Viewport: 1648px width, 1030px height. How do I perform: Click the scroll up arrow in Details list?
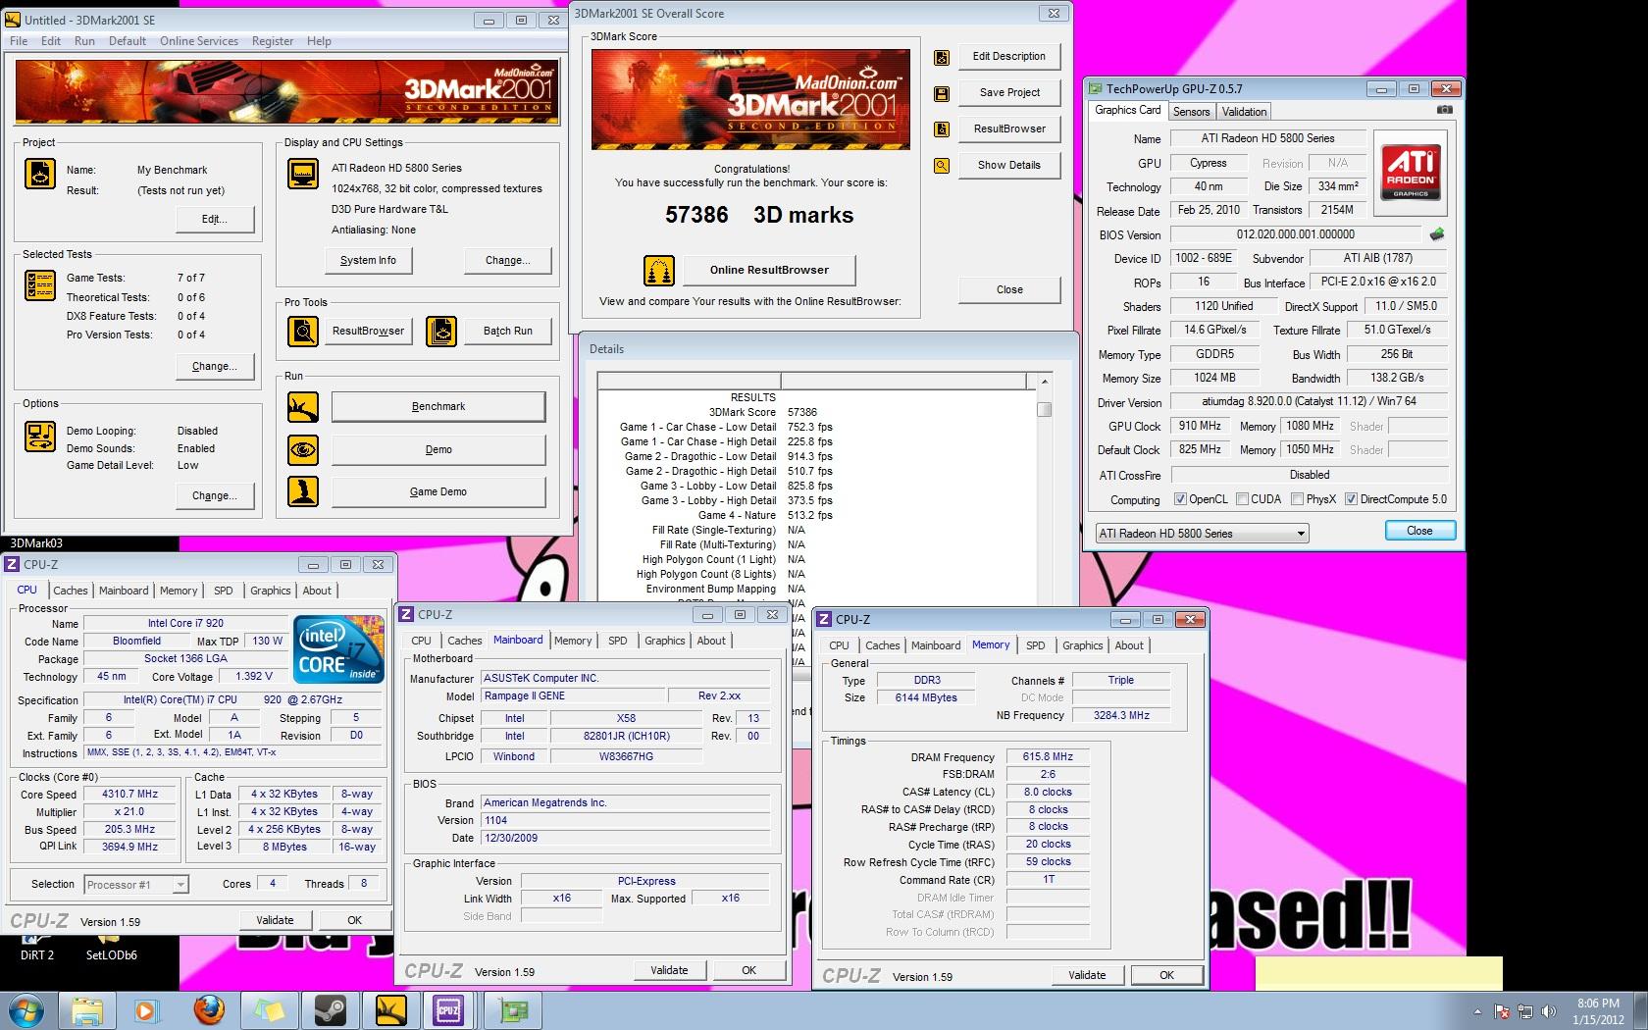tap(1044, 381)
